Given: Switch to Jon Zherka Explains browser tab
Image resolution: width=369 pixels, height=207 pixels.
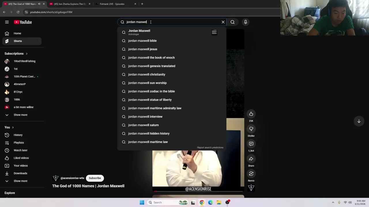Looking at the screenshot, I should coord(70,4).
